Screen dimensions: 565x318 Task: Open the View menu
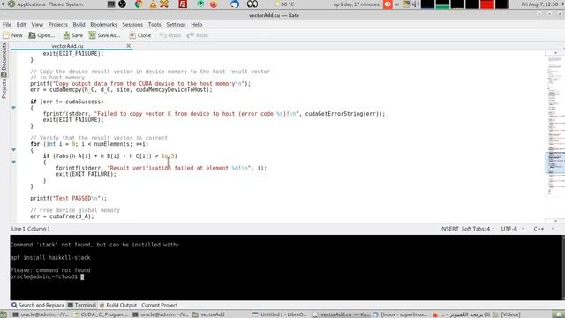pos(37,25)
